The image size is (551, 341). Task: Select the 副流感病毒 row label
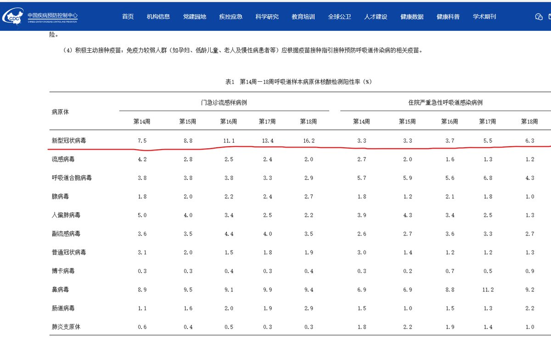point(66,234)
